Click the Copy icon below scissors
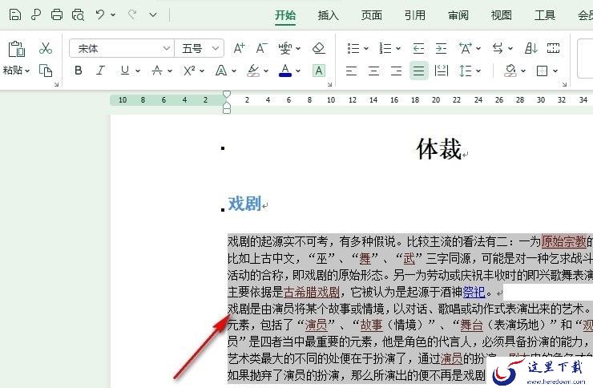593x388 pixels. (x=46, y=71)
